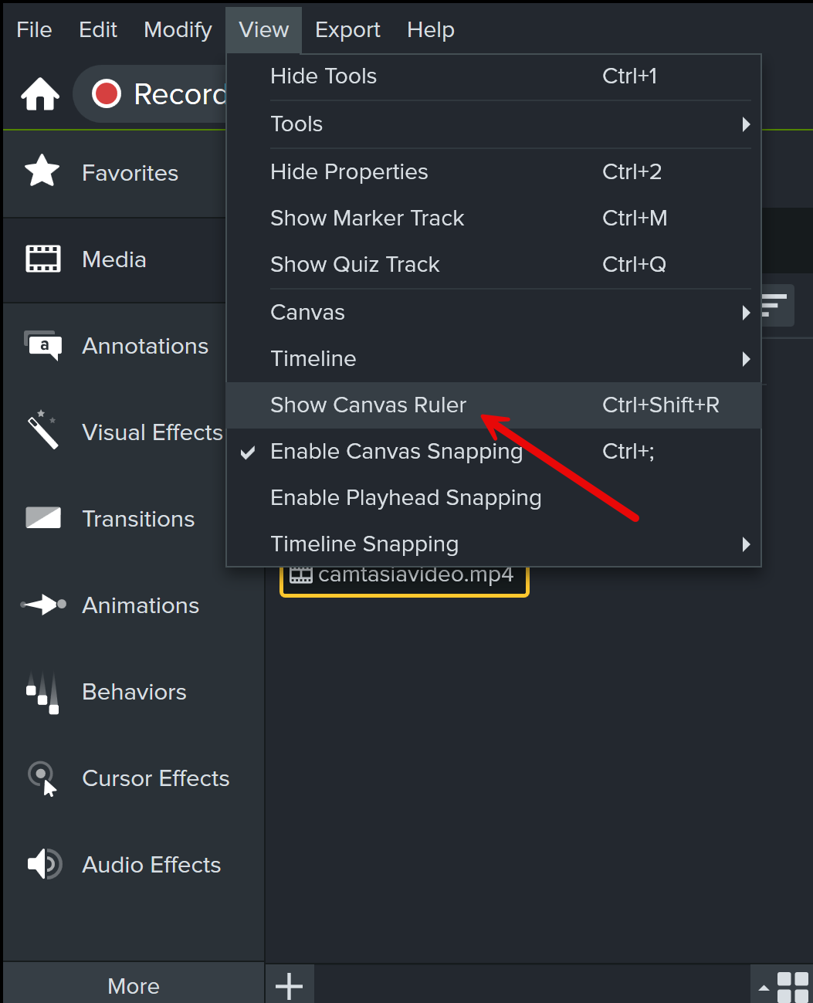Select the Annotations callout icon

click(43, 345)
